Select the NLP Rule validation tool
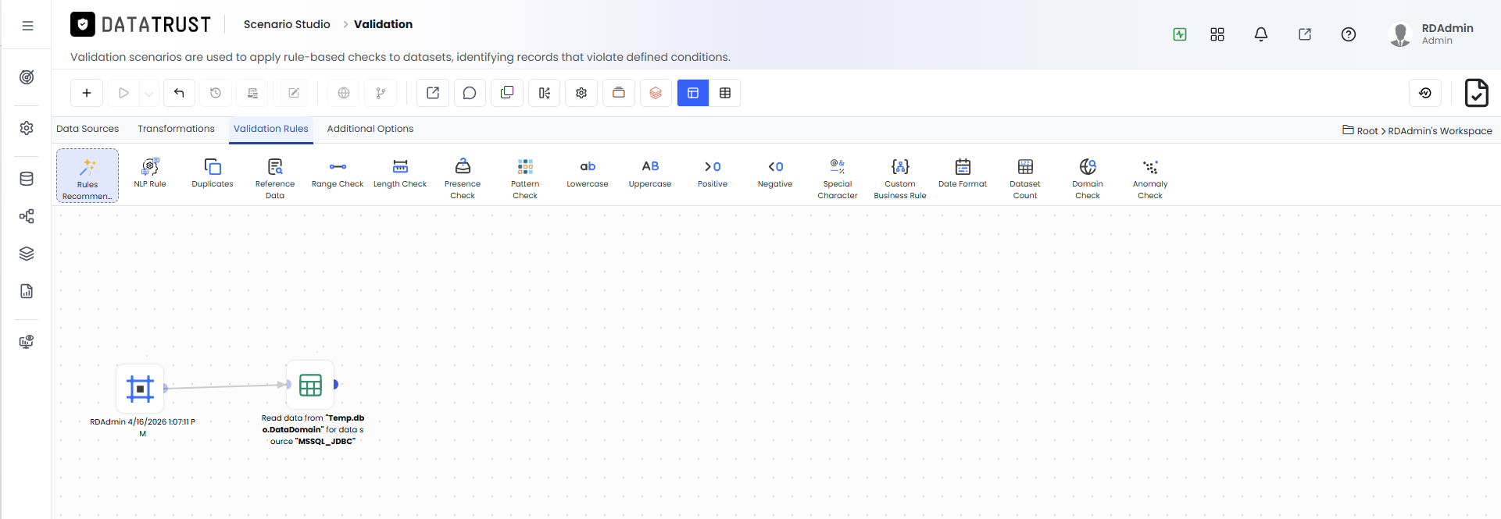The image size is (1501, 519). pos(150,173)
